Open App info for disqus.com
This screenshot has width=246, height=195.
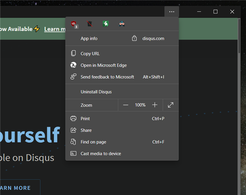click(x=89, y=38)
